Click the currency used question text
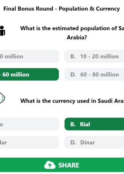This screenshot has width=124, height=174. coord(72,101)
